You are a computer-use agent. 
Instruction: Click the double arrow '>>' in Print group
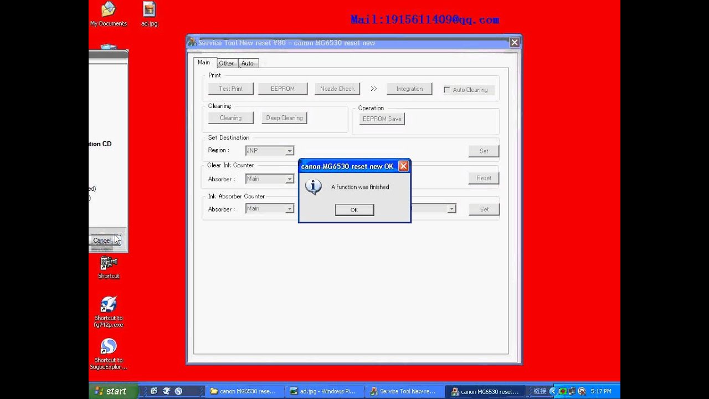pos(373,89)
